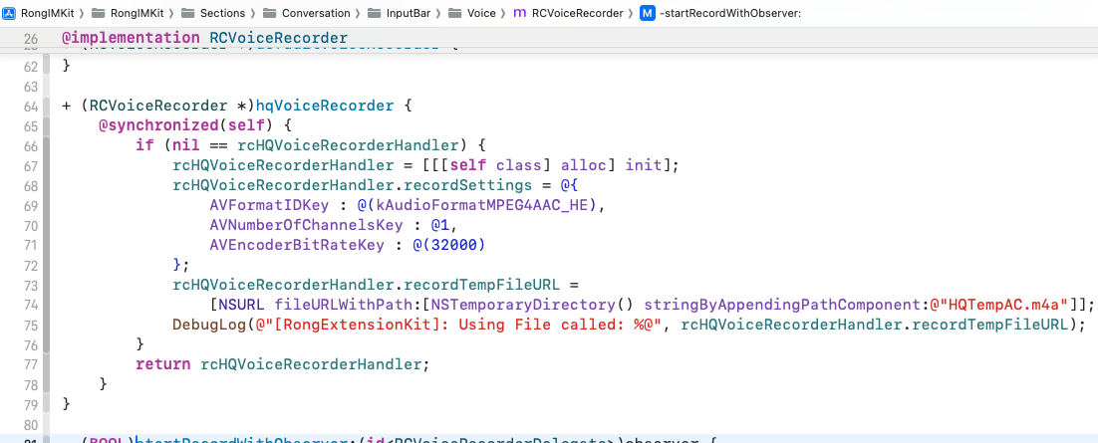Click the sticky @implementation RCVoiceRecorder header
Image resolution: width=1098 pixels, height=443 pixels.
204,39
